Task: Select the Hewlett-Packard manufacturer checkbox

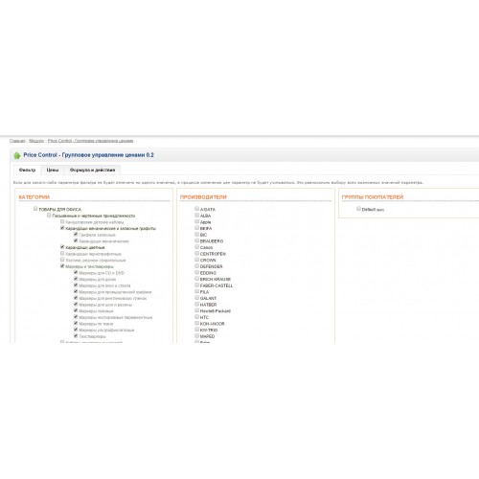Action: [197, 310]
